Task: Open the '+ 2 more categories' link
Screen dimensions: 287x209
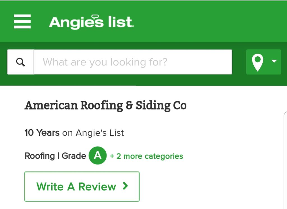Action: pyautogui.click(x=146, y=156)
